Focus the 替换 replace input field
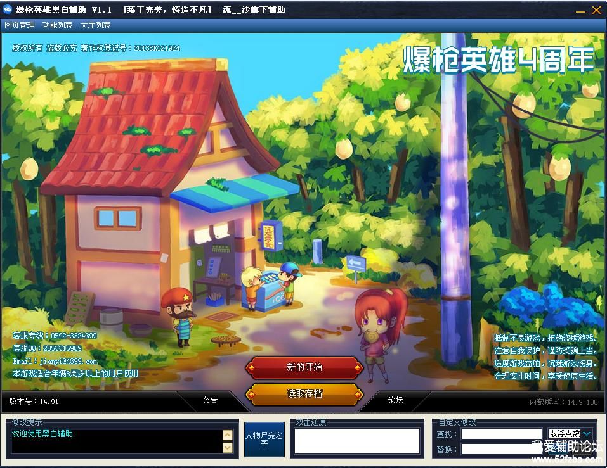The width and height of the screenshot is (607, 468). [501, 449]
